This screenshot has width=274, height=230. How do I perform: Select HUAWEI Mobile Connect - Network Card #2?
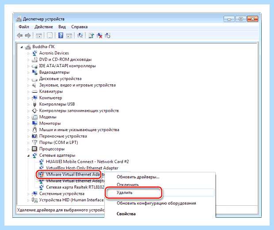[87, 162]
